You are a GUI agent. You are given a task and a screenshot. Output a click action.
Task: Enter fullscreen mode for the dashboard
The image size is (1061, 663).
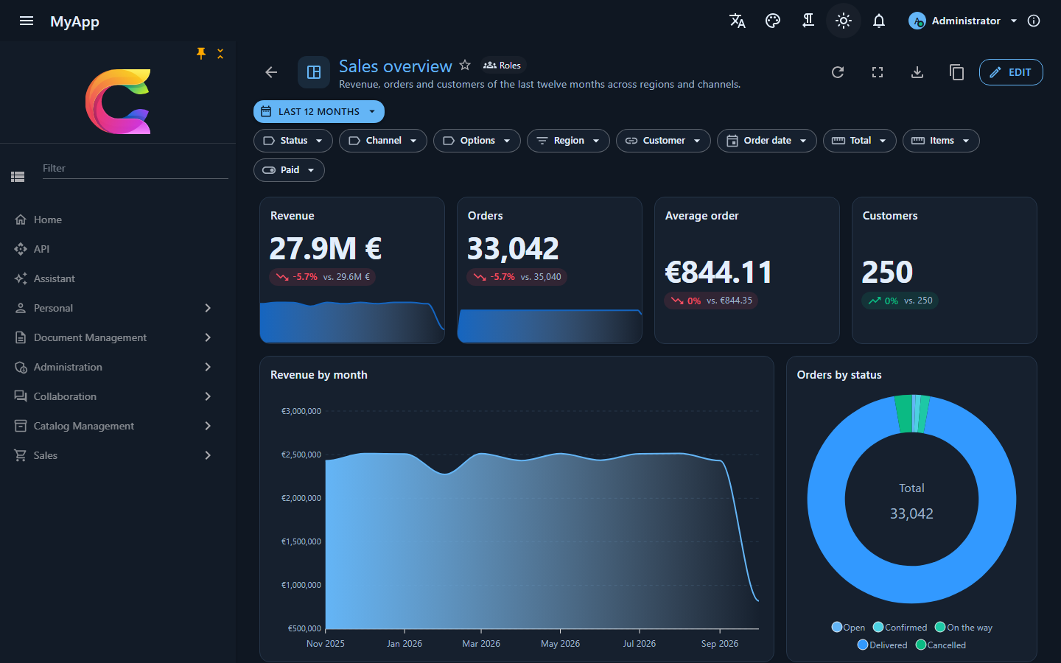(x=878, y=72)
